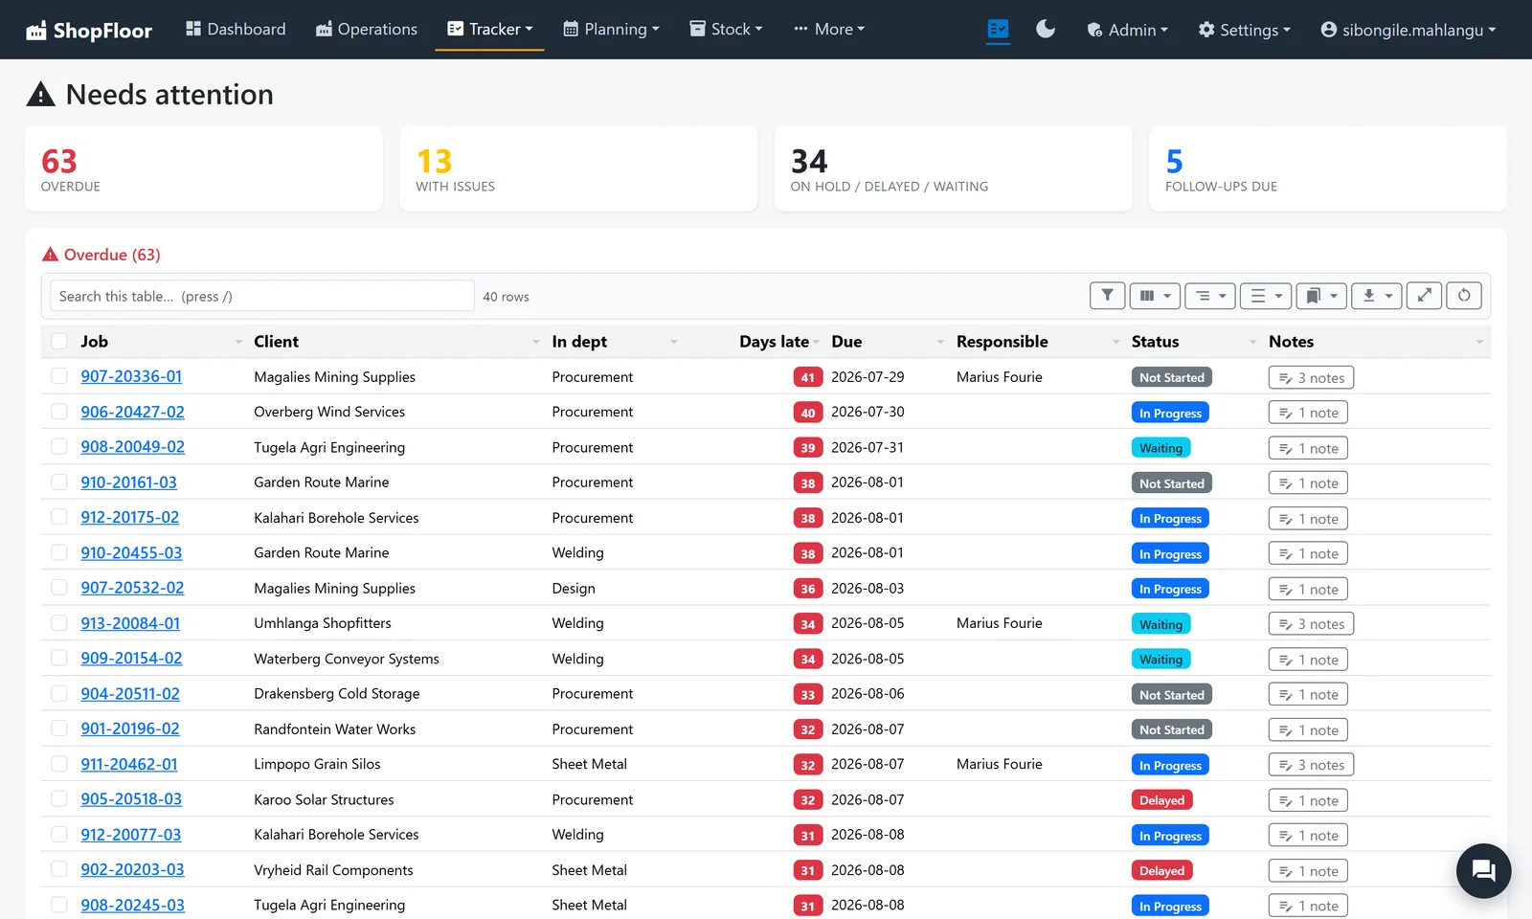Open notes for job 913-20084-01
This screenshot has height=919, width=1532.
click(x=1311, y=624)
